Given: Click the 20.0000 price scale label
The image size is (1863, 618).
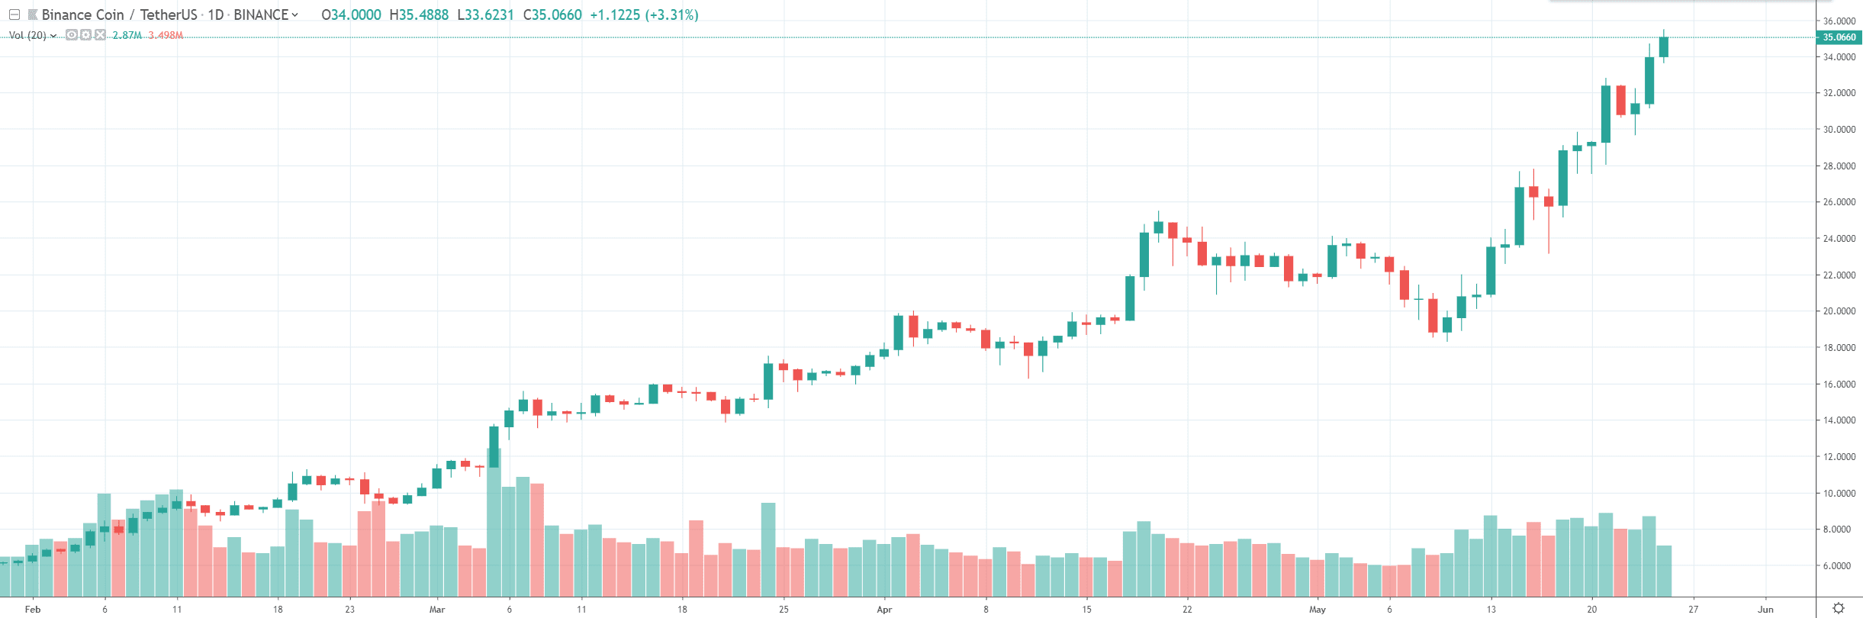Looking at the screenshot, I should point(1839,311).
